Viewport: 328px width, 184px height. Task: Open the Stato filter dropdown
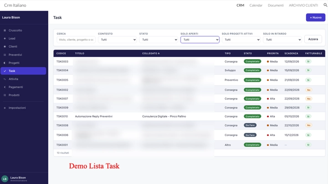(159, 40)
